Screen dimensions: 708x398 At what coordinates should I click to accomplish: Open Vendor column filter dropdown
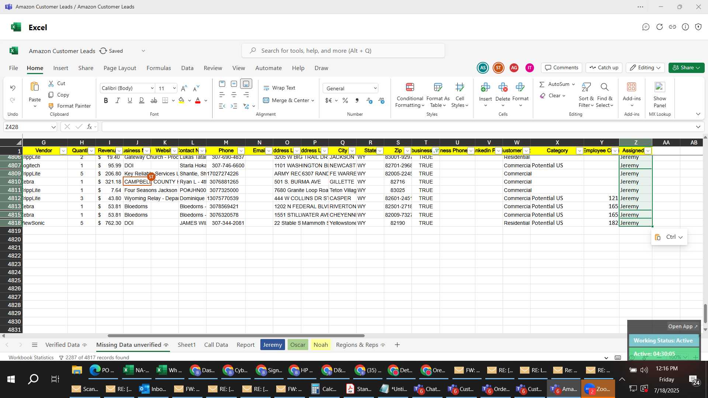click(63, 151)
